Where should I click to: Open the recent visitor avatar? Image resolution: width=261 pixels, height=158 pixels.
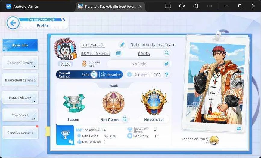(x=214, y=140)
